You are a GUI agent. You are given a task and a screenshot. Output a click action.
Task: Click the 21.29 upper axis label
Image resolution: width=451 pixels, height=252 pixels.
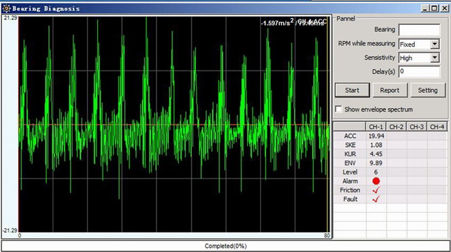[10, 18]
